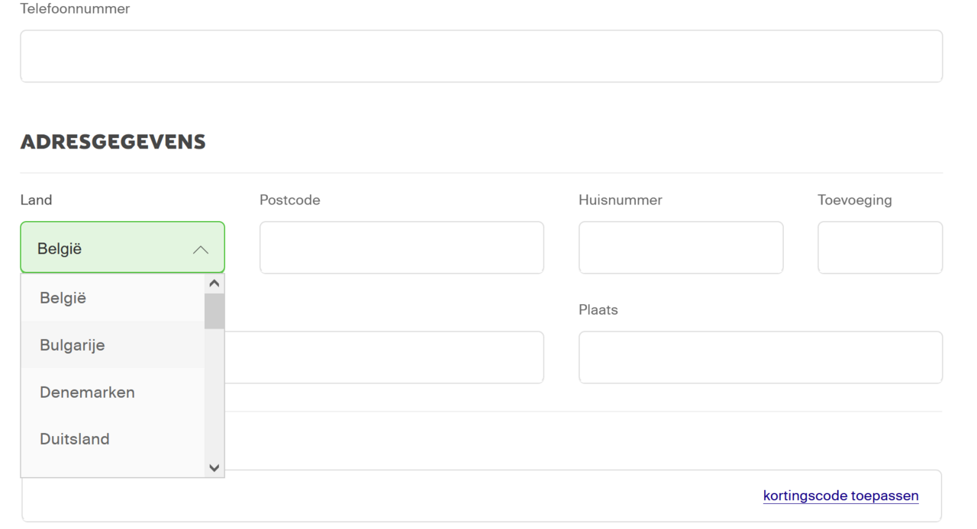Screen dimensions: 977x529
Task: Select Duitsland as the country
Action: [75, 439]
